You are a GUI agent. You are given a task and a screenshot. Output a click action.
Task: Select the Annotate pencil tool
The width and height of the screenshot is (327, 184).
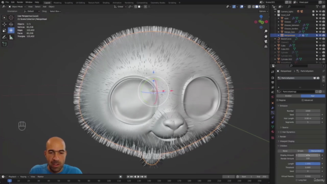(x=5, y=37)
